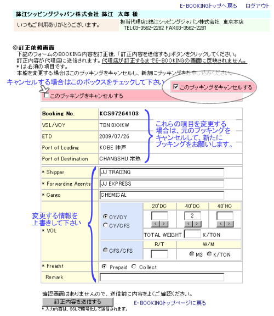The height and width of the screenshot is (316, 274).
Task: Open E-BOOKINGトップへ戻る link at top
Action: pos(208,6)
